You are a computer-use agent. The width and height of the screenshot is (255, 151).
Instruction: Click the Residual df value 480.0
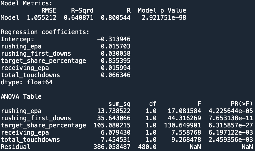tap(147, 147)
